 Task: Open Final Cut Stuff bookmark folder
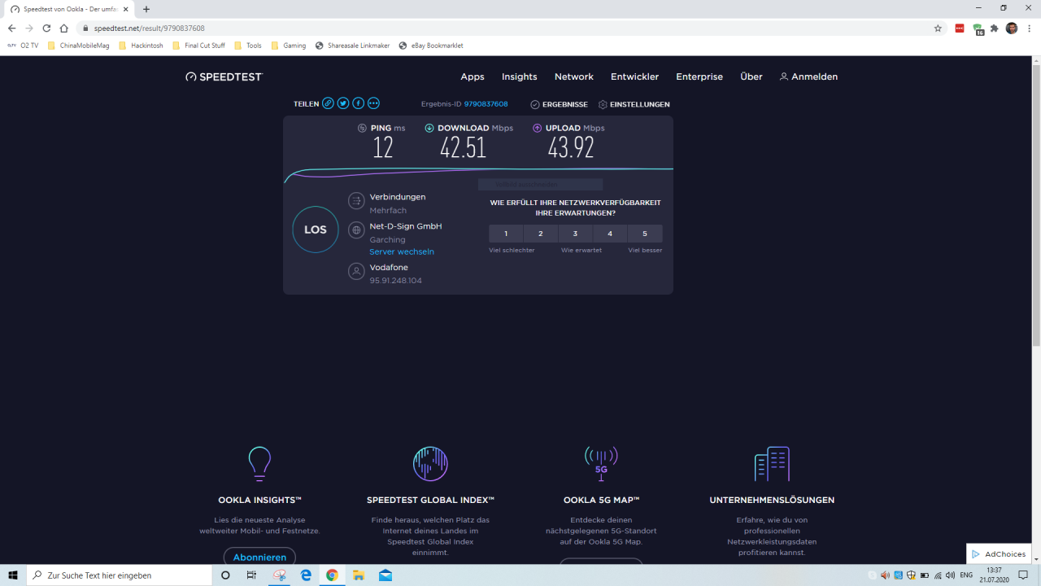point(199,46)
